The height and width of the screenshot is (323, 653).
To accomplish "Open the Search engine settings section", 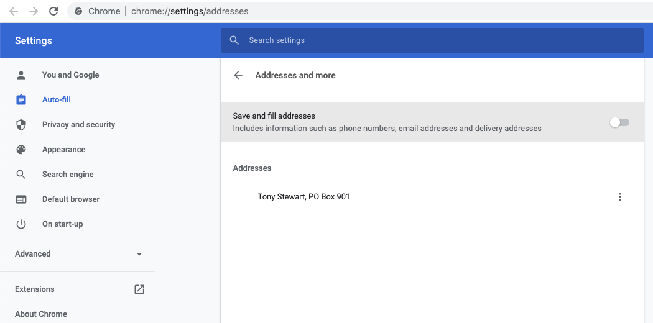I will point(68,174).
